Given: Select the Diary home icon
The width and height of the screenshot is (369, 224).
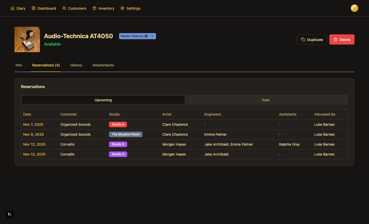Looking at the screenshot, I should tap(13, 8).
